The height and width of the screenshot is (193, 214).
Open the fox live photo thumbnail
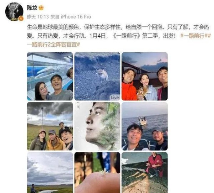tap(97, 76)
